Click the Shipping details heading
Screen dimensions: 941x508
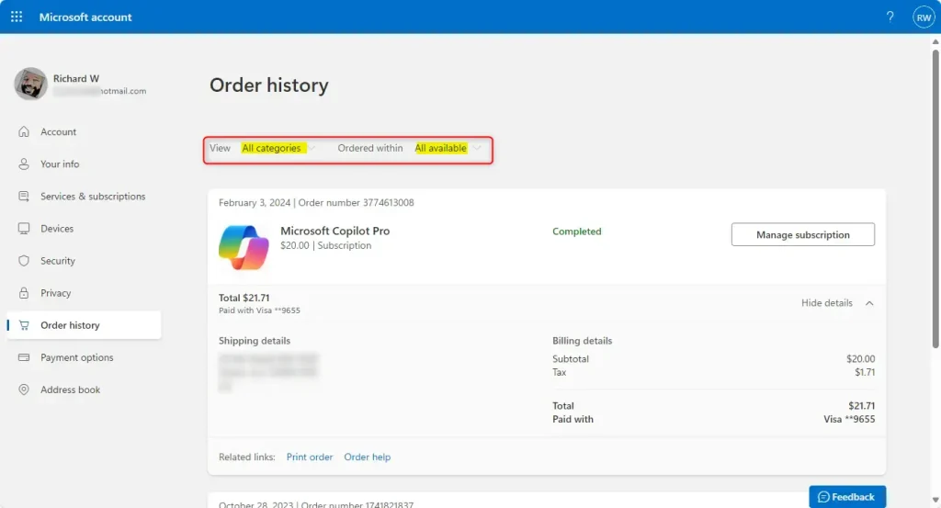[x=255, y=341]
